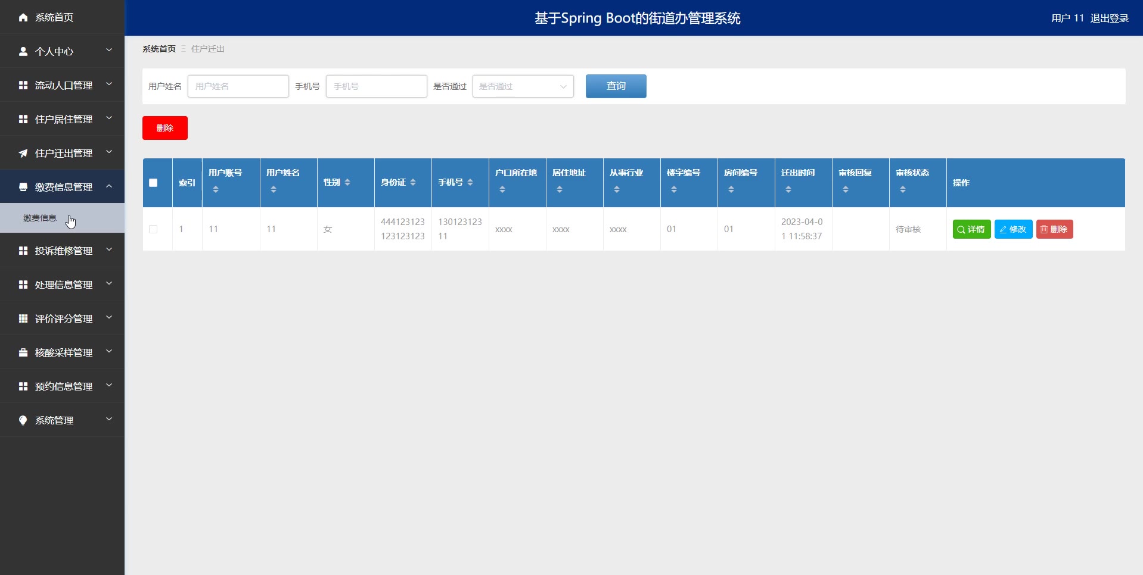The width and height of the screenshot is (1143, 575).
Task: Open the 是否通过 dropdown filter
Action: point(523,86)
